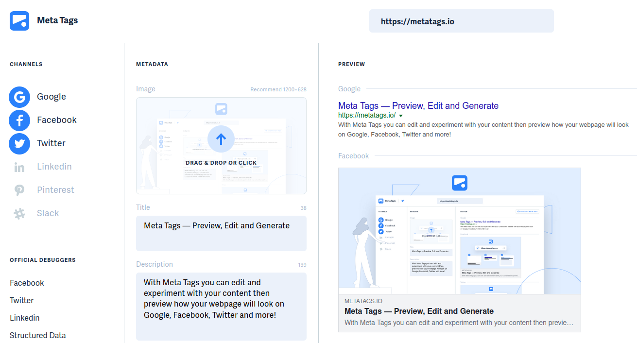Click the Facebook card title Meta Tags — Preview, Edit and Generate

tap(419, 311)
